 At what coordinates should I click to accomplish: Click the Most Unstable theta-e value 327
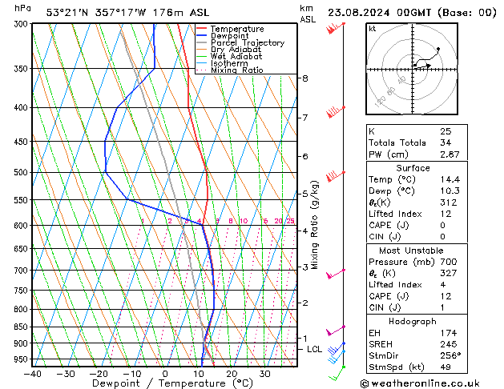pyautogui.click(x=449, y=273)
